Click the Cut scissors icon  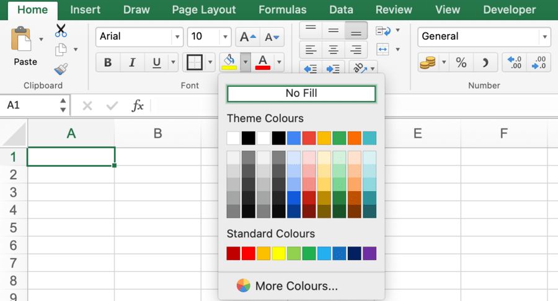click(x=61, y=30)
